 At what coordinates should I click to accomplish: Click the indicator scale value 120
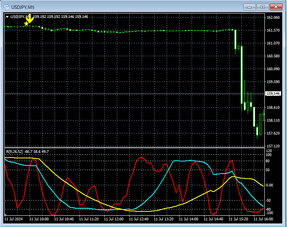point(269,151)
